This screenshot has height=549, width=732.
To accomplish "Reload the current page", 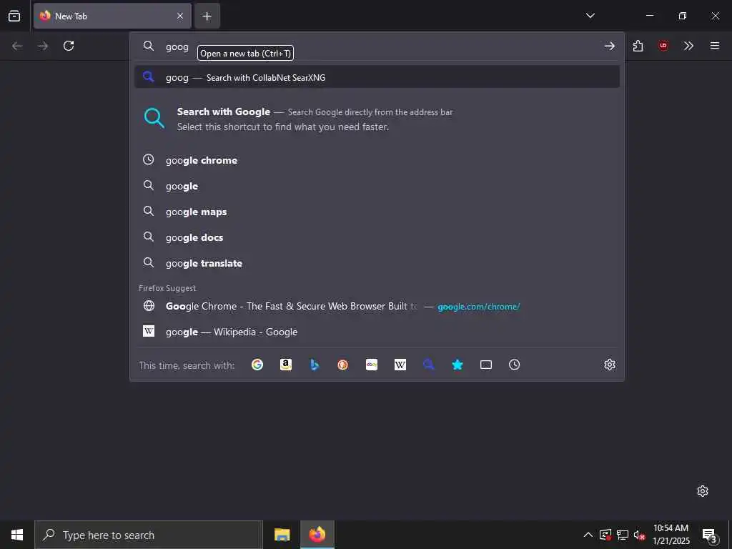I will 69,46.
